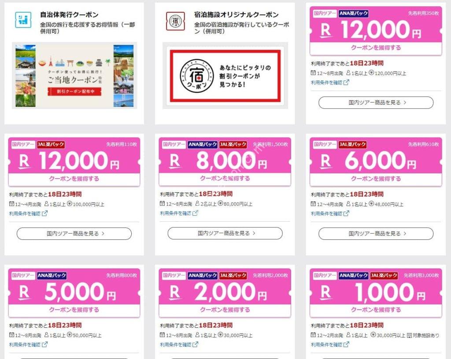
Task: Get the JAL楽パック 12,000円 coupon
Action: click(x=74, y=179)
